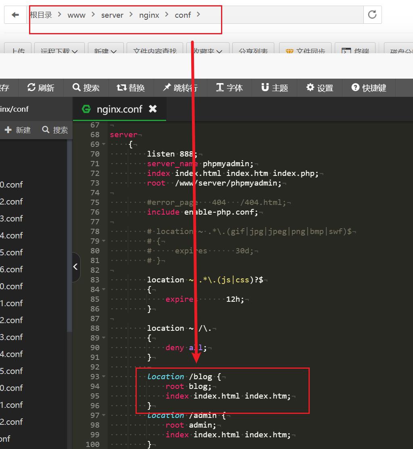413x449 pixels.
Task: Click the line "include enable-php.conf;"
Action: 202,212
